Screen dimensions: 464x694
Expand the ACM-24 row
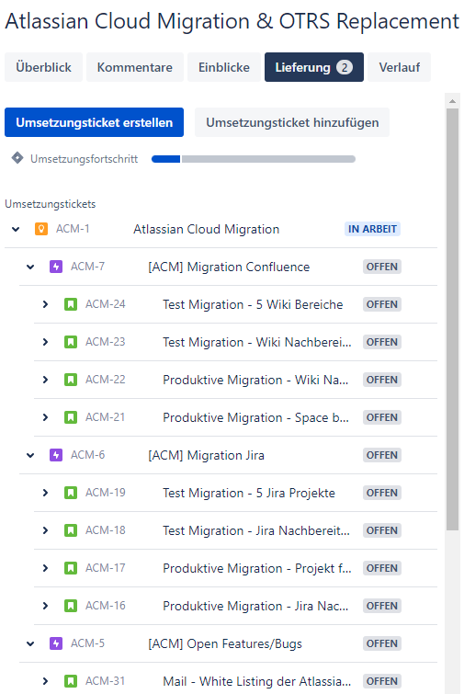[45, 304]
